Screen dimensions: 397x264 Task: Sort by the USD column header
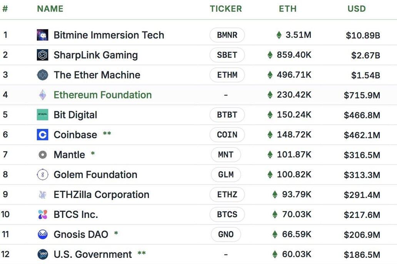click(357, 9)
